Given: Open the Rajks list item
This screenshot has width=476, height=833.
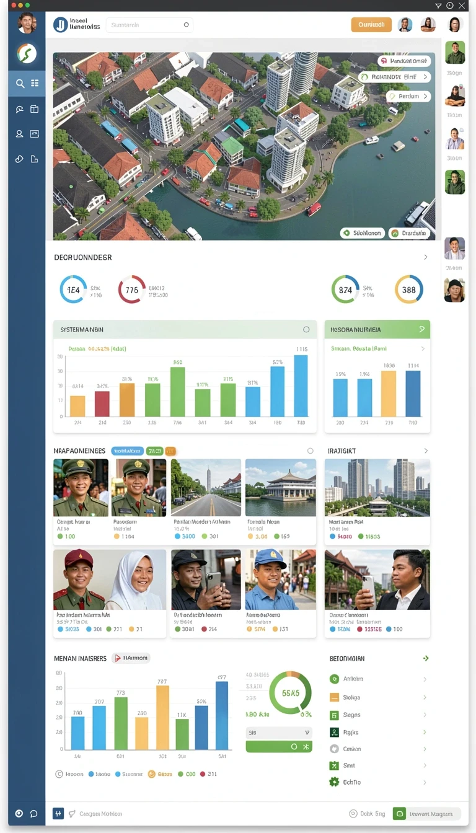Looking at the screenshot, I should [x=377, y=732].
